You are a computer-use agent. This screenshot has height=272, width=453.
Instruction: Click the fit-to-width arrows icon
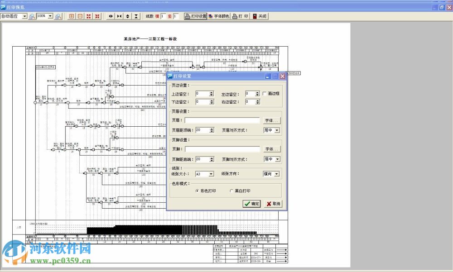point(111,16)
